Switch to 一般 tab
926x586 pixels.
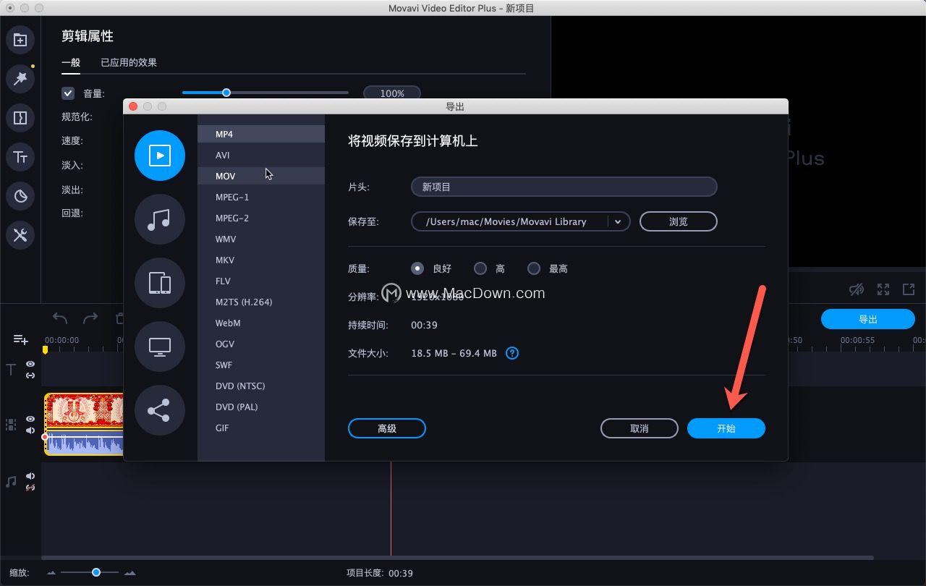[71, 62]
